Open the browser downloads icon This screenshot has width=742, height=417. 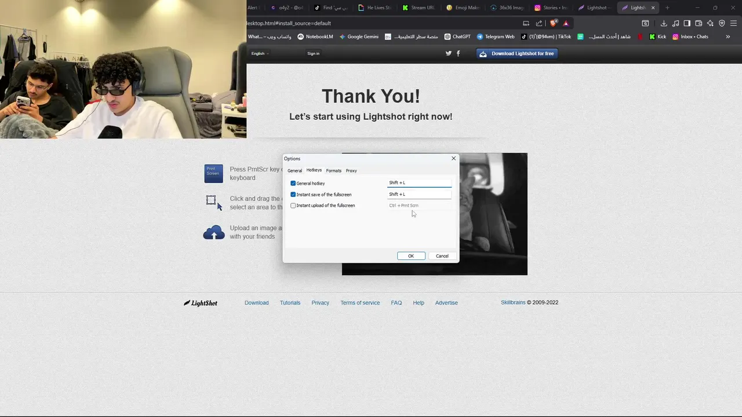click(664, 23)
